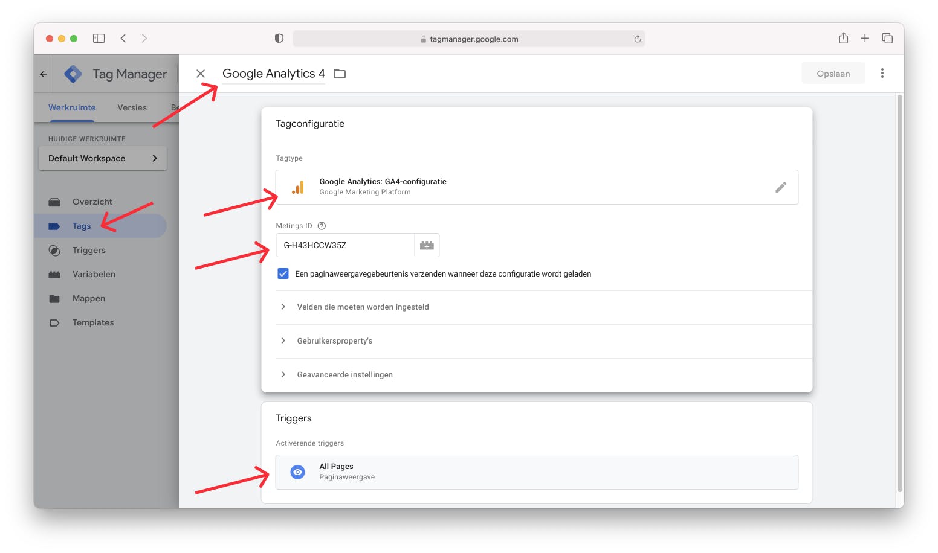Viewport: 938px width, 553px height.
Task: Select Tags in the sidebar
Action: (100, 226)
